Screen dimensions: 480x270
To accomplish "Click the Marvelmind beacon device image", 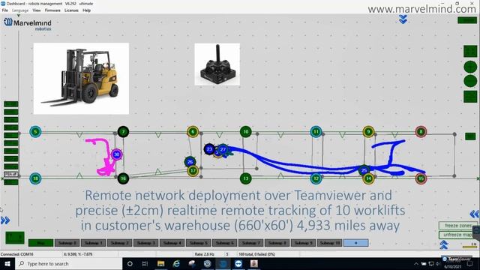I will click(217, 64).
